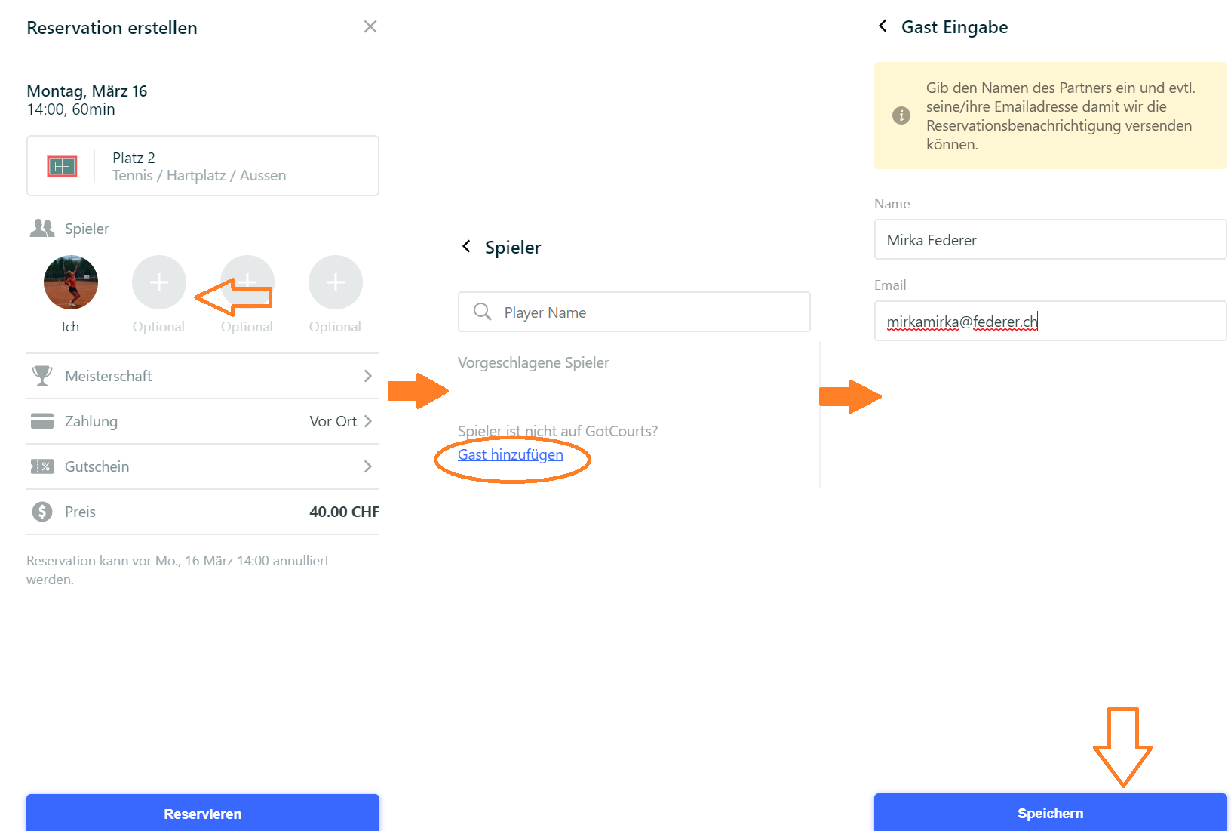This screenshot has height=831, width=1231.
Task: Click the search magnifier icon
Action: click(x=482, y=312)
